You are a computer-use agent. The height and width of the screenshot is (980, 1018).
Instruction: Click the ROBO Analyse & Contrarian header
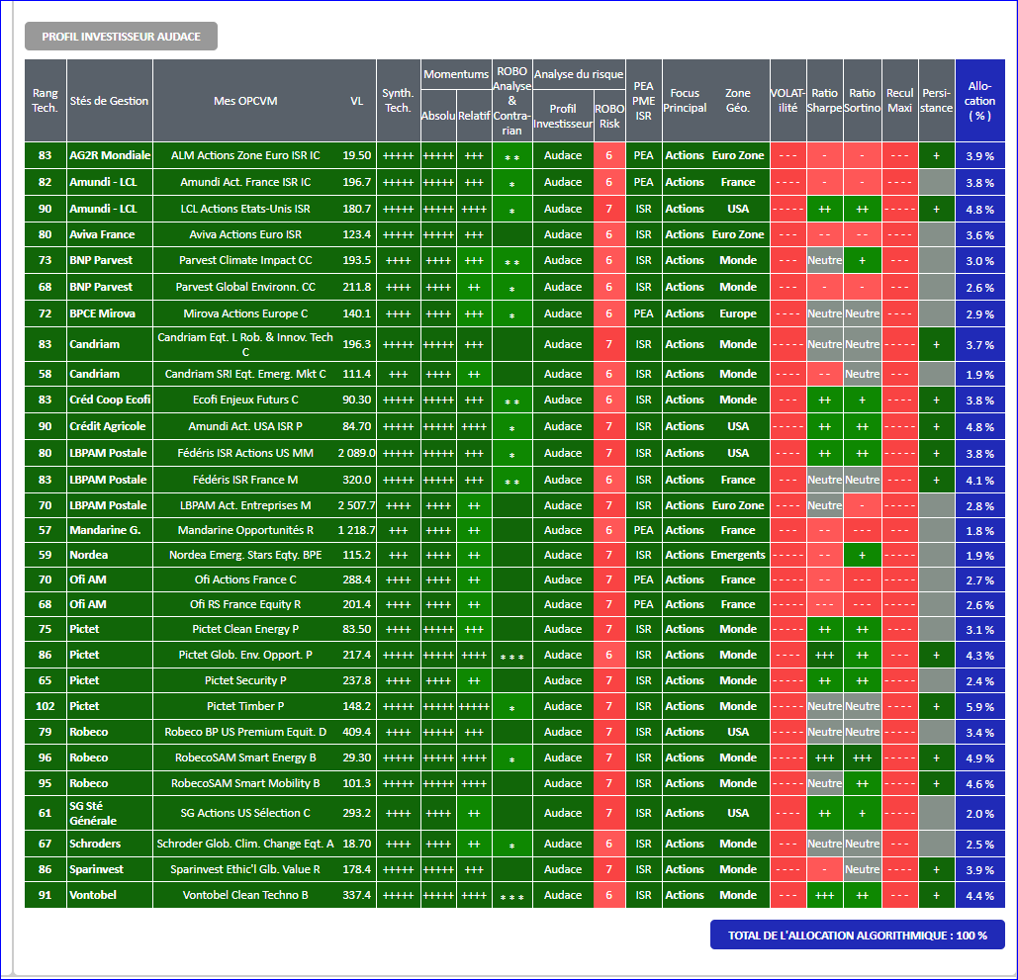tap(511, 101)
